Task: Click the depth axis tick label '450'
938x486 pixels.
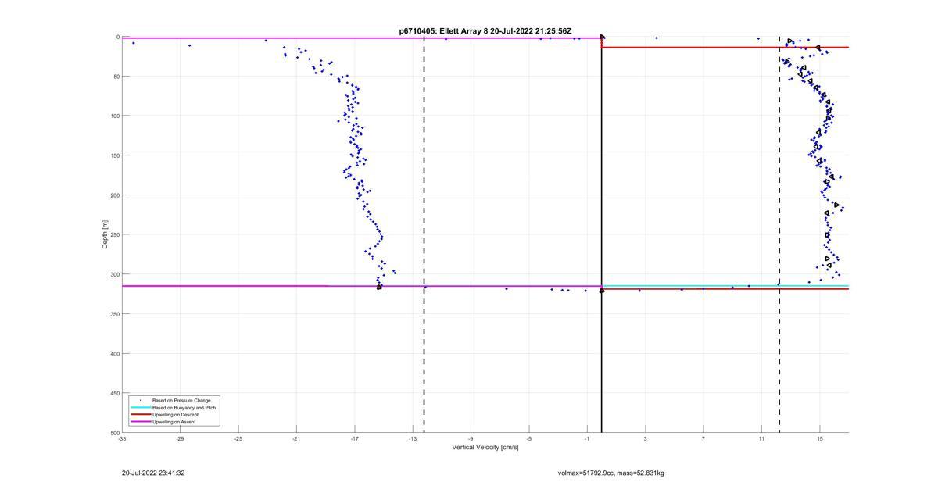Action: click(x=115, y=393)
